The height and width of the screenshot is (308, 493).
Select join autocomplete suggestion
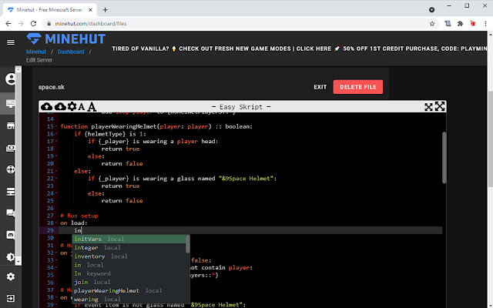(129, 282)
